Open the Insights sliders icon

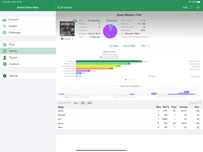tap(4, 26)
